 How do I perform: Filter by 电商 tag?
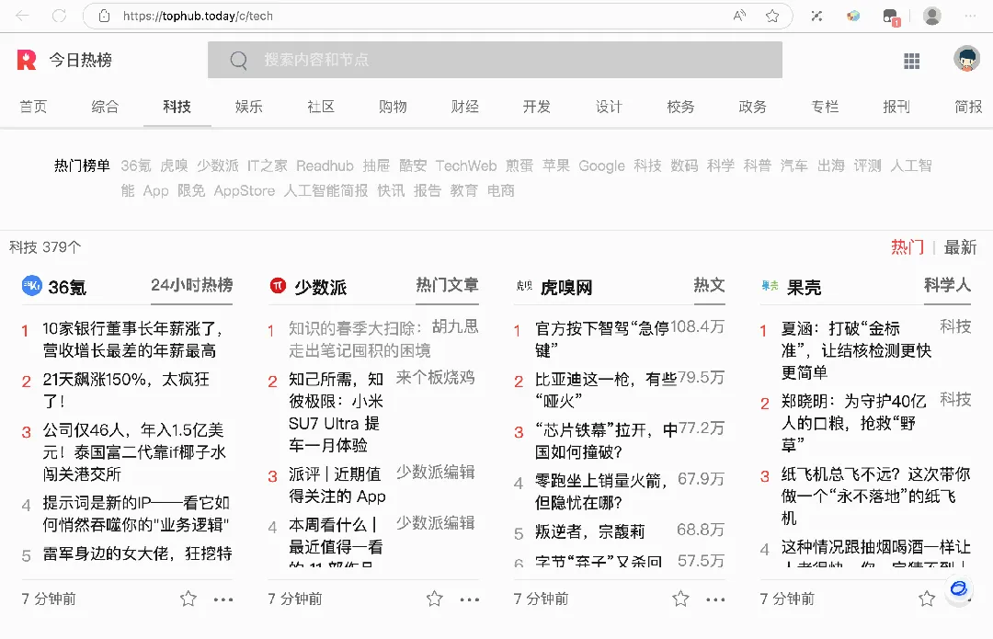(x=501, y=190)
